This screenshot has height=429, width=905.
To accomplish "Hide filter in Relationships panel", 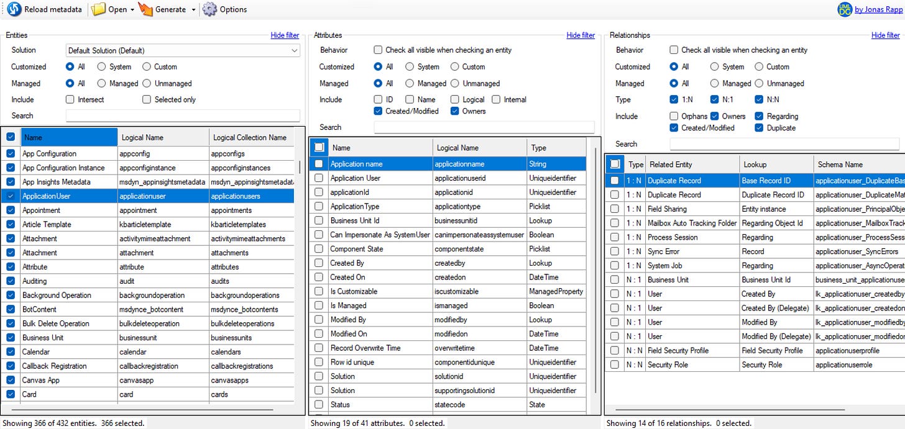I will point(886,35).
